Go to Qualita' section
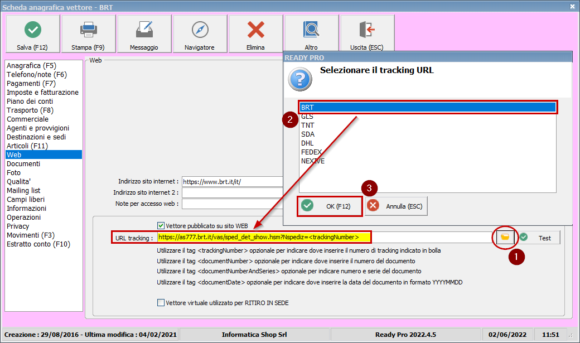580x343 pixels. click(x=43, y=181)
